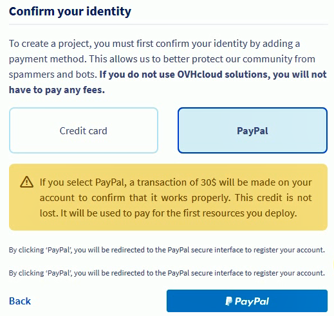Image resolution: width=334 pixels, height=316 pixels.
Task: Click the 'spammers and bots' text
Action: tap(51, 75)
